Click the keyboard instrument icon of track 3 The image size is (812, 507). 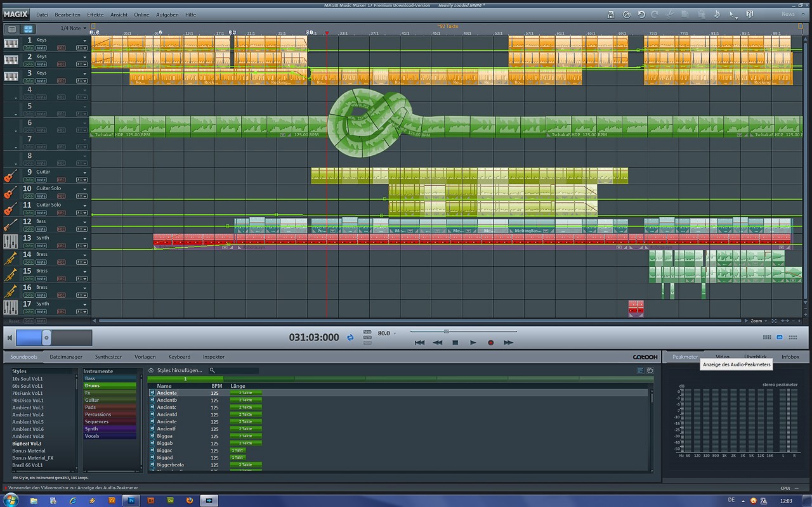(x=11, y=76)
